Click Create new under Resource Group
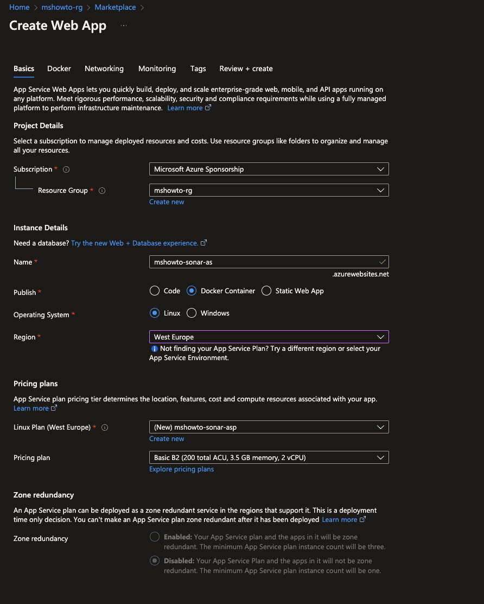Viewport: 484px width, 604px height. click(x=167, y=202)
